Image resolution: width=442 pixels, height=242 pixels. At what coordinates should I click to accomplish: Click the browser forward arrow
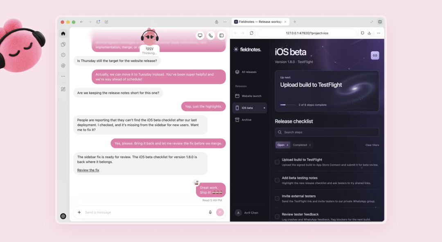coord(243,33)
